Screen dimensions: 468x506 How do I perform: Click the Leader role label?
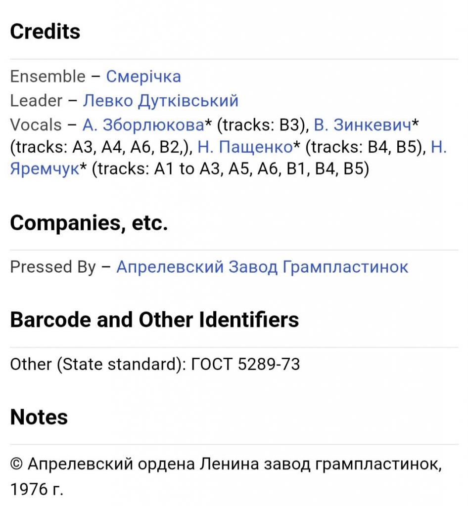(36, 101)
